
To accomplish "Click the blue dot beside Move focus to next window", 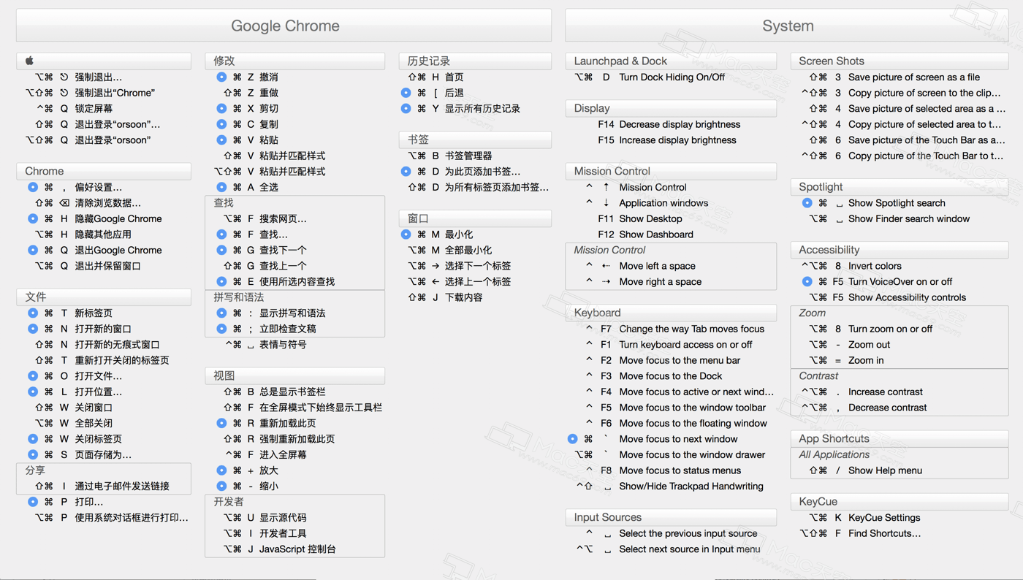I will tap(573, 439).
